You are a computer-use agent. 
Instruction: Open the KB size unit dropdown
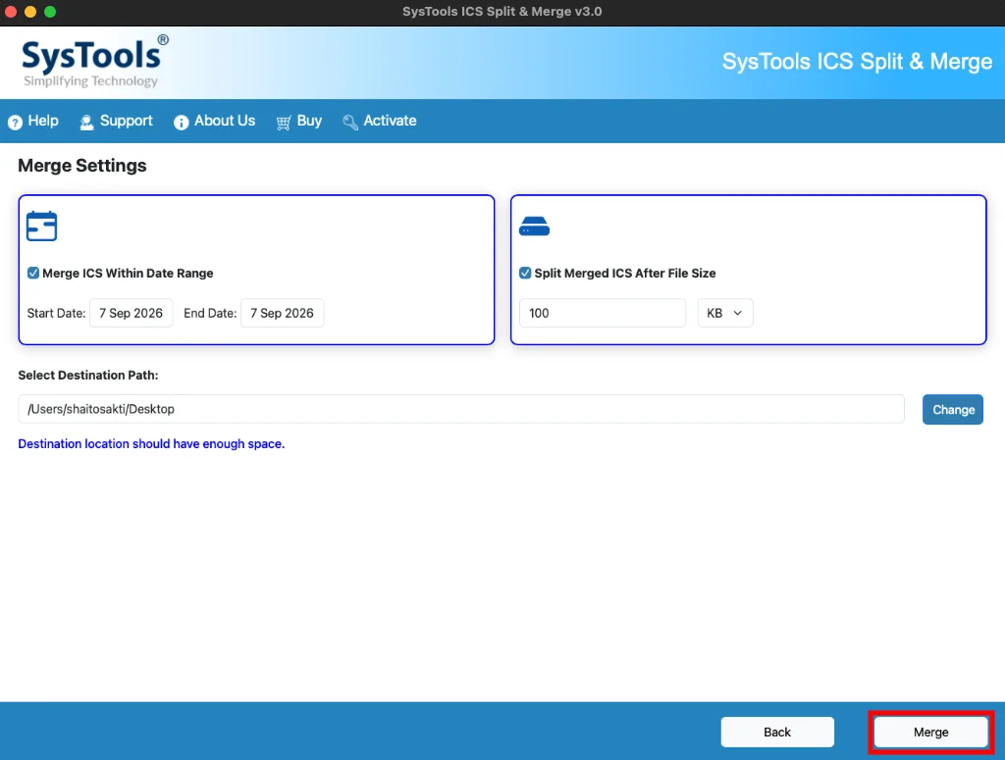[x=725, y=313]
